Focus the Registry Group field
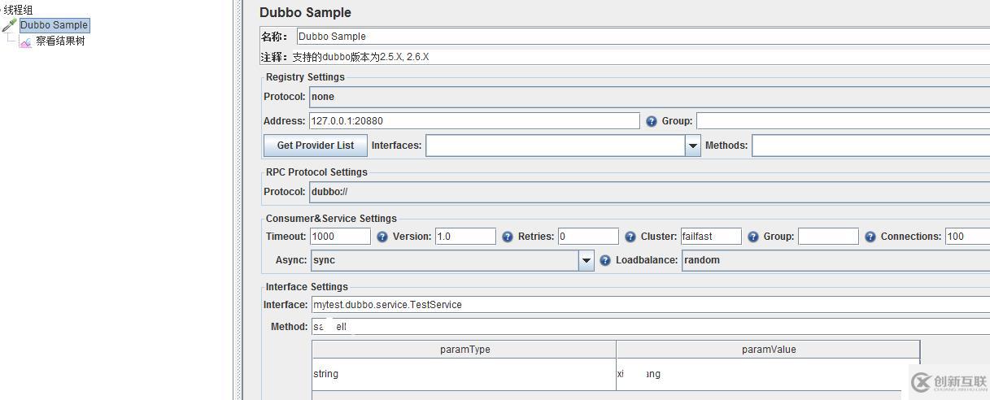 [843, 121]
